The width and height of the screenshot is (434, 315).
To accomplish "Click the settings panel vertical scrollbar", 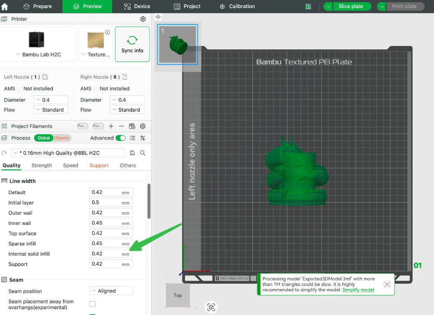I will [x=149, y=201].
